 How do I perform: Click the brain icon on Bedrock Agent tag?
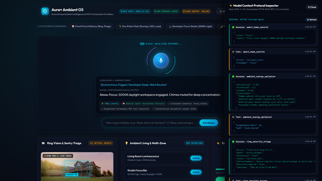123,103
